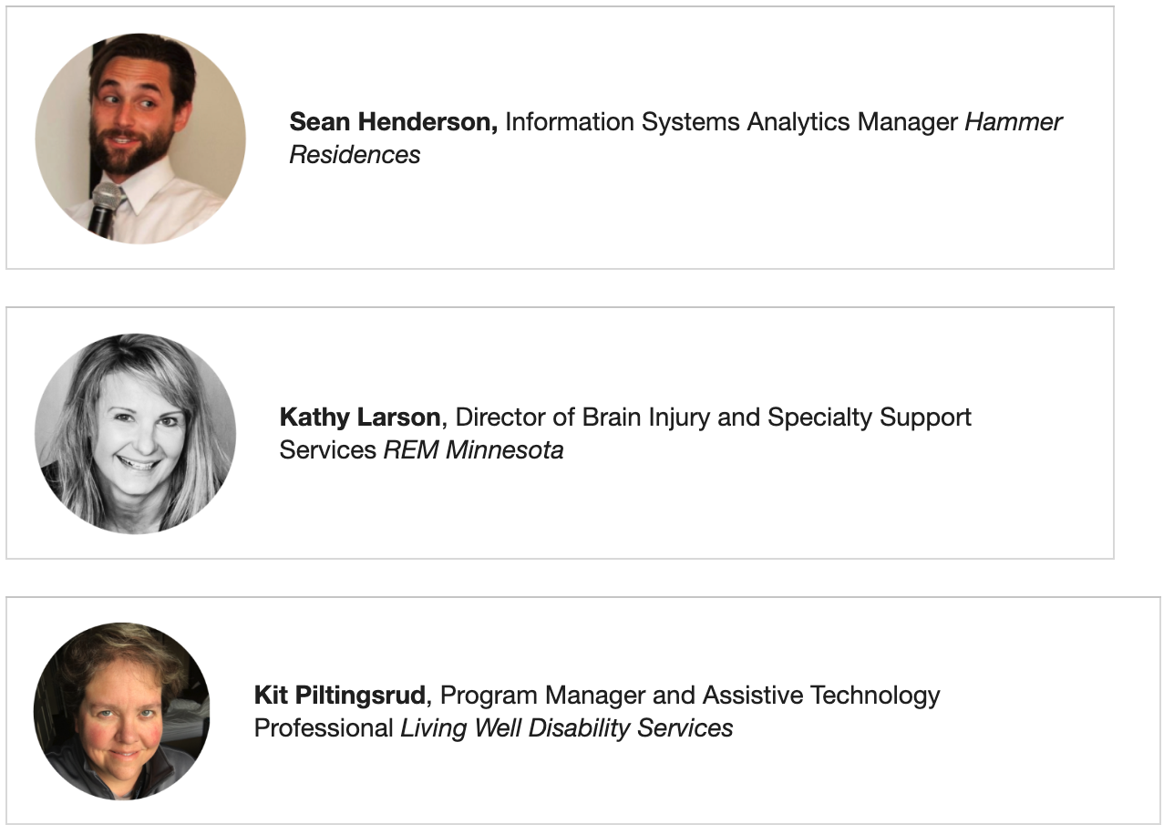This screenshot has width=1174, height=835.
Task: Select the profile photo beside Kit Piltingsrud
Action: (121, 711)
